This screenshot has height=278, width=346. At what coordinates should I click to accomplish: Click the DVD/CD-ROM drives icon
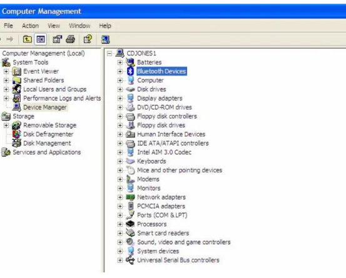pos(130,107)
